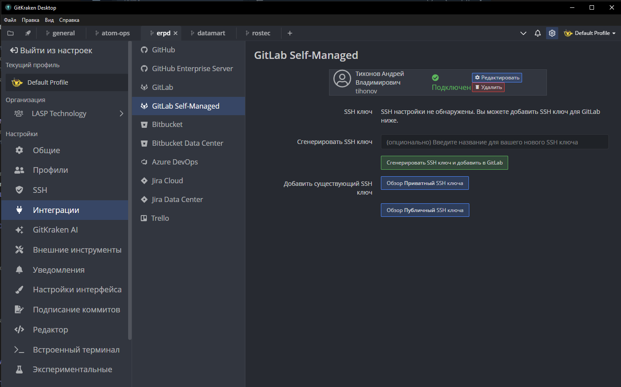
Task: Click Обзор Публичный SSH ключа button
Action: [x=425, y=210]
